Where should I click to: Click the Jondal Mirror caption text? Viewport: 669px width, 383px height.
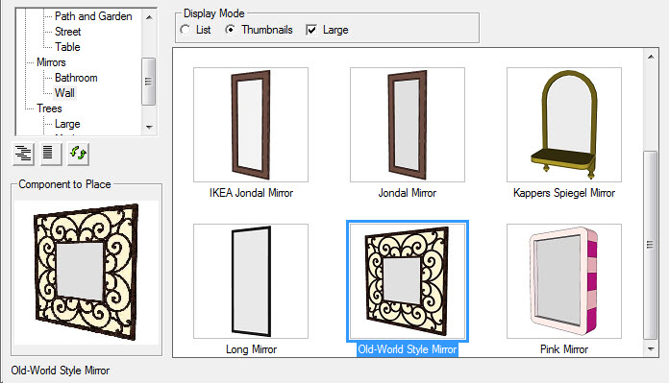click(408, 193)
